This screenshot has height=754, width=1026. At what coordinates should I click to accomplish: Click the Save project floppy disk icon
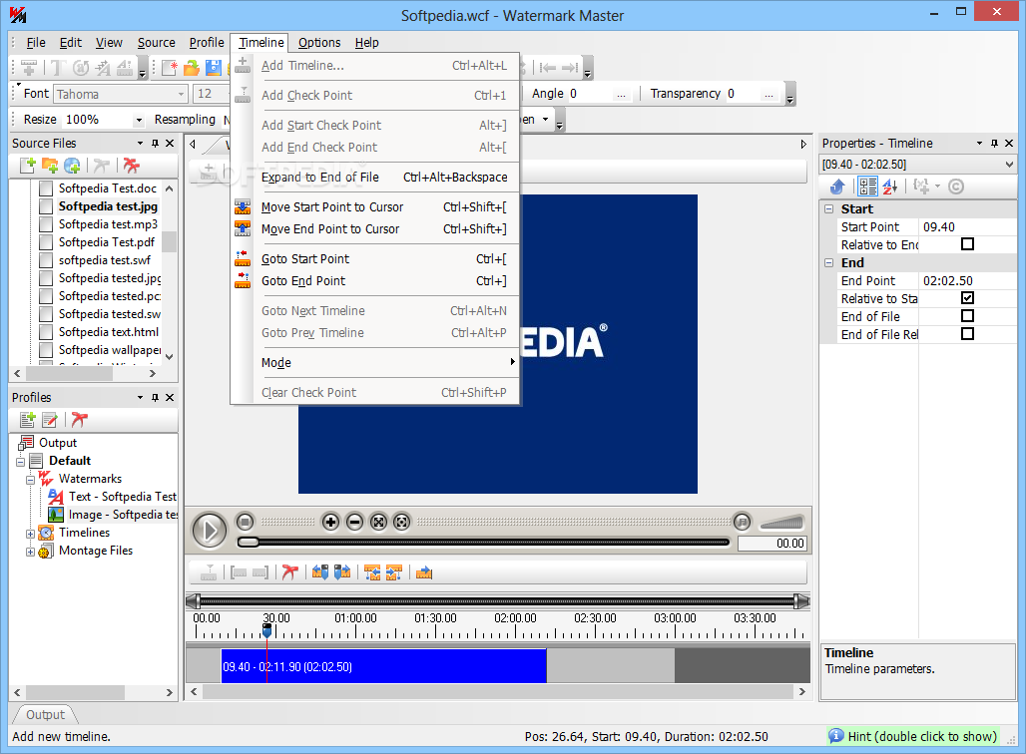click(214, 68)
